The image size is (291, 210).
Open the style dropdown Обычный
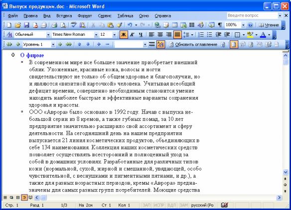pos(48,35)
